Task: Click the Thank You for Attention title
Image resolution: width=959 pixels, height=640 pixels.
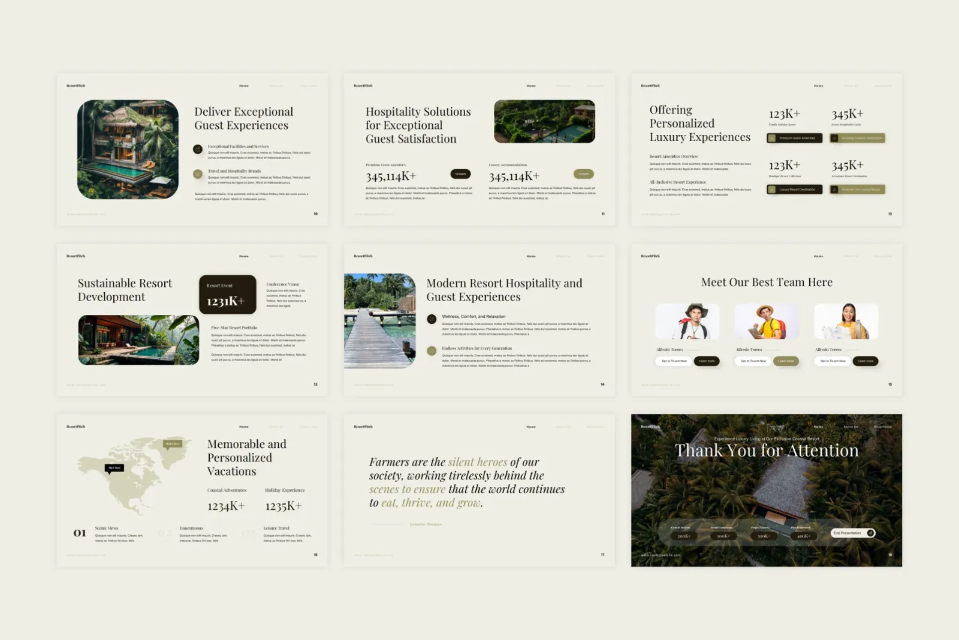Action: click(x=767, y=450)
